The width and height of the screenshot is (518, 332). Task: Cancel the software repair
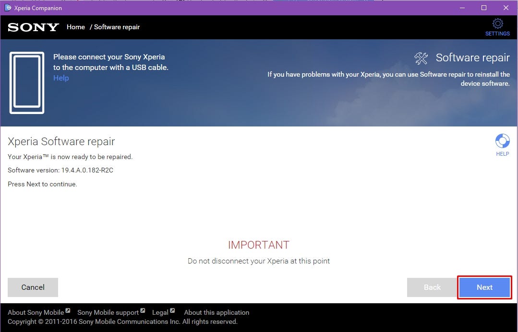point(33,287)
